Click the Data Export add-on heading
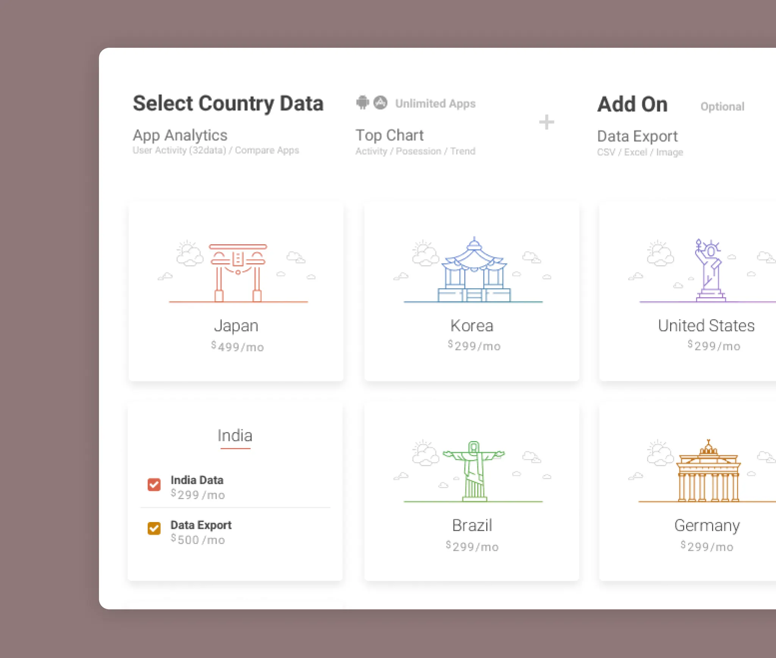The image size is (776, 658). pos(637,136)
